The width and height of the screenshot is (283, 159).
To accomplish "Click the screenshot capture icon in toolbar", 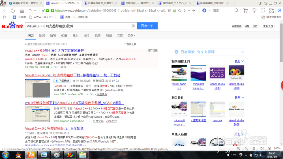I will coord(263,11).
